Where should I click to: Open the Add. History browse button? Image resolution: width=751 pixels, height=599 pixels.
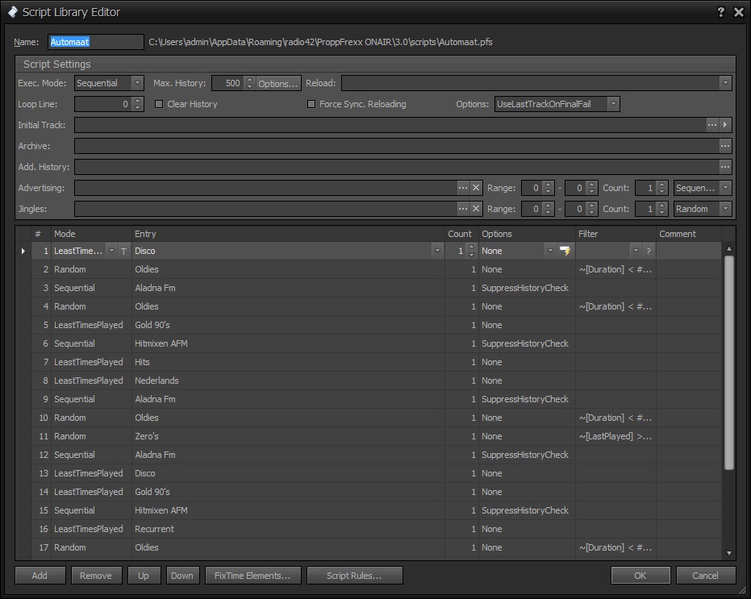pos(725,167)
